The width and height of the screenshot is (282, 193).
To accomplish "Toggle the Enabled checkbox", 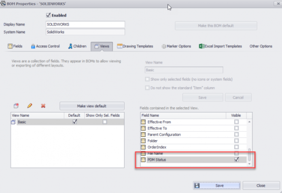I will [x=49, y=15].
